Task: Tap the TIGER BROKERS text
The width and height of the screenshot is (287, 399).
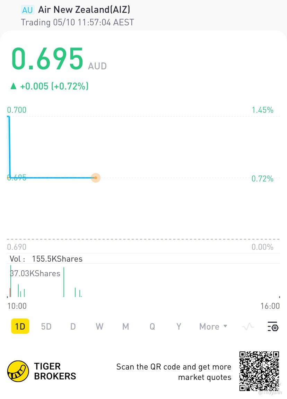Action: pos(55,371)
